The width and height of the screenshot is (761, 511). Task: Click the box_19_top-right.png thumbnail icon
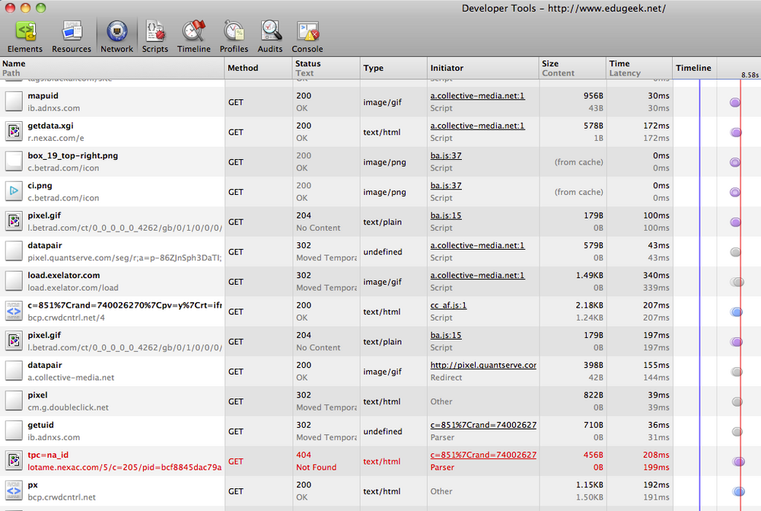point(14,161)
